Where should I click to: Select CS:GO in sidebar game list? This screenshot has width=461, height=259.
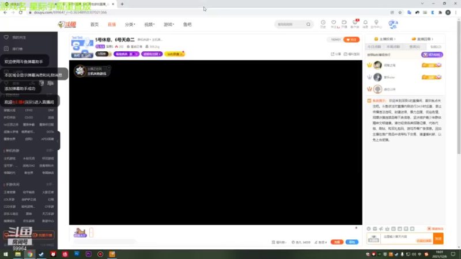(29, 117)
